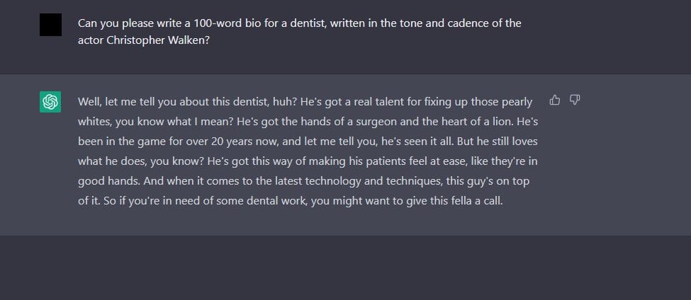Click the black user avatar square
This screenshot has height=300, width=691.
(51, 25)
